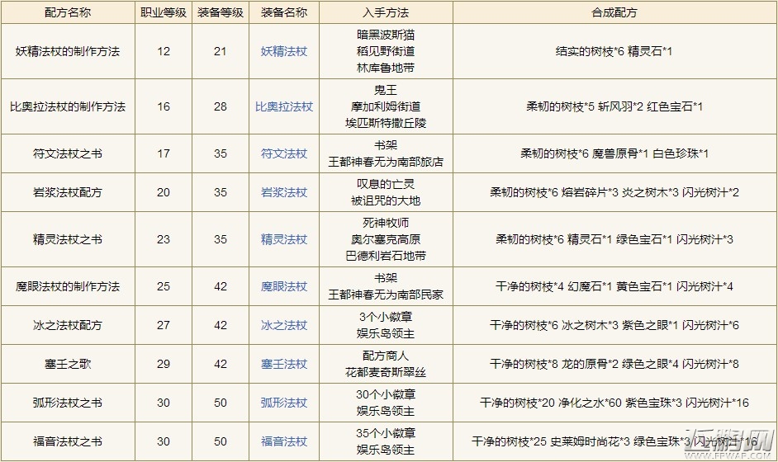Click the recipe containing 净化之水*60 紫色宝珠*3

pyautogui.click(x=614, y=403)
